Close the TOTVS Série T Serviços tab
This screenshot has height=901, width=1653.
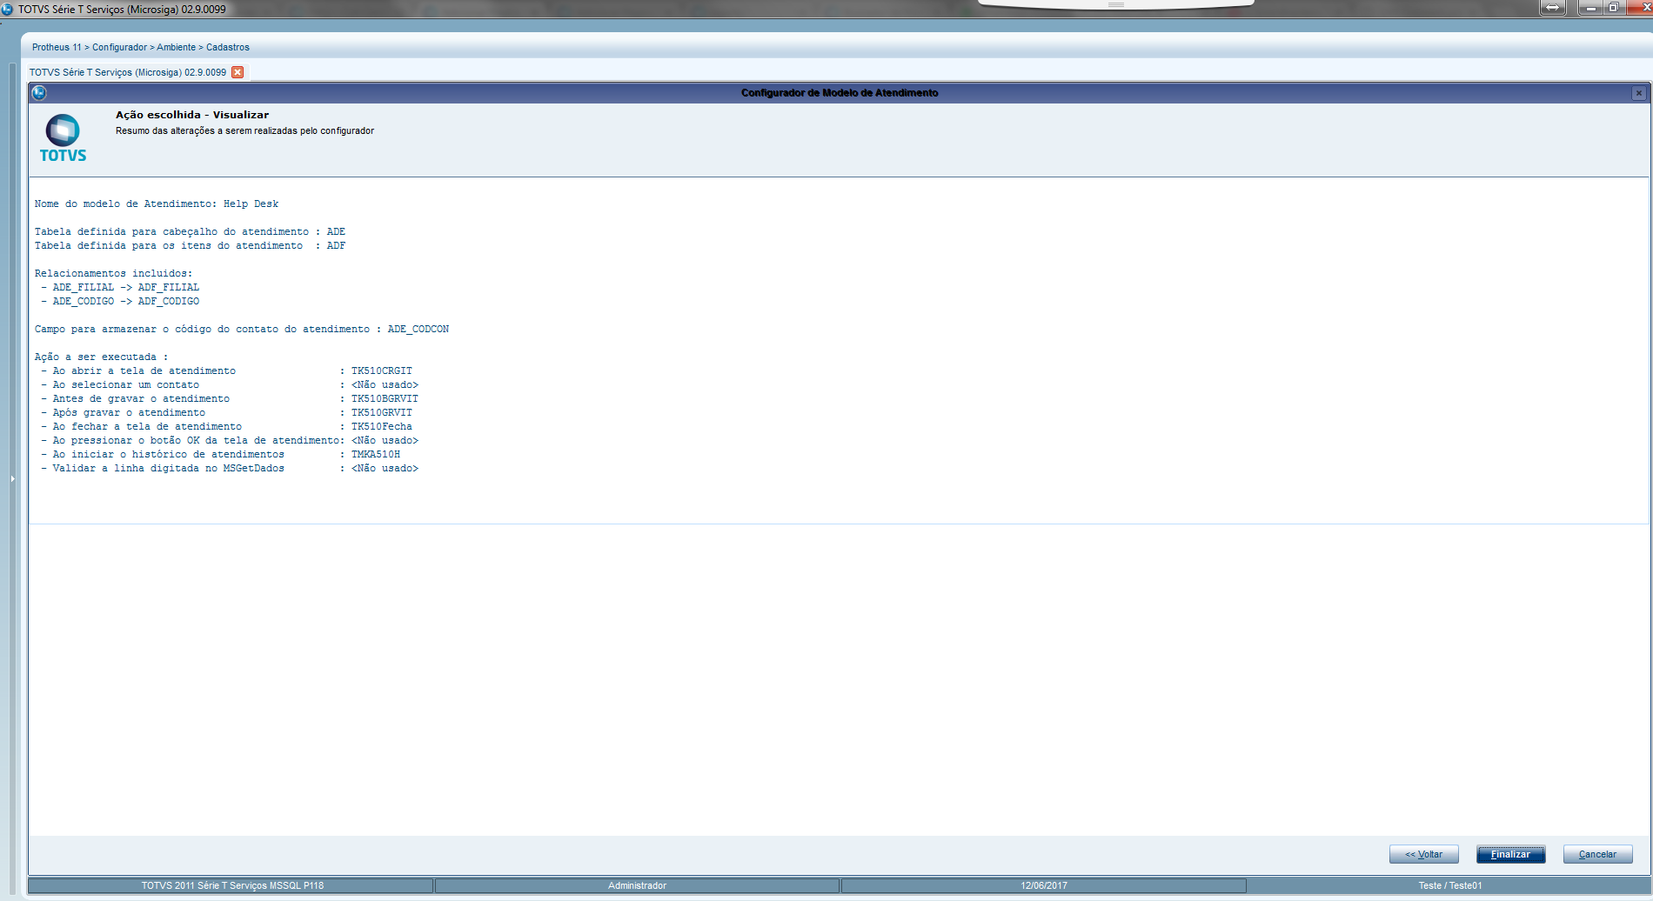[238, 72]
